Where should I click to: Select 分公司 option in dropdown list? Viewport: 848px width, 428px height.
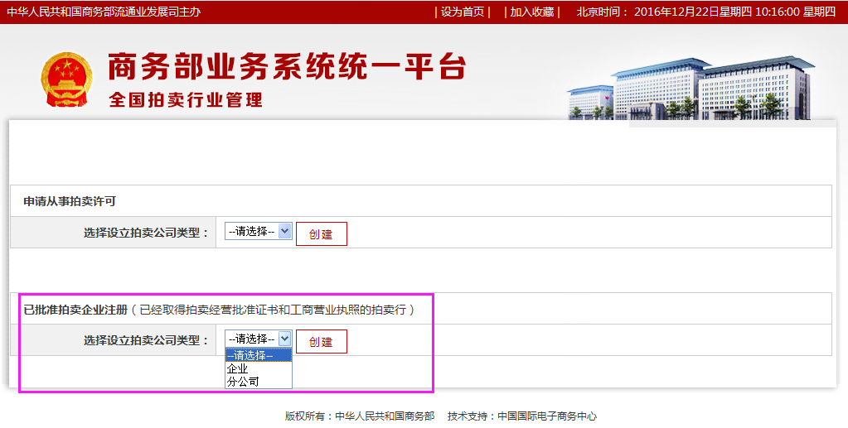click(x=259, y=382)
